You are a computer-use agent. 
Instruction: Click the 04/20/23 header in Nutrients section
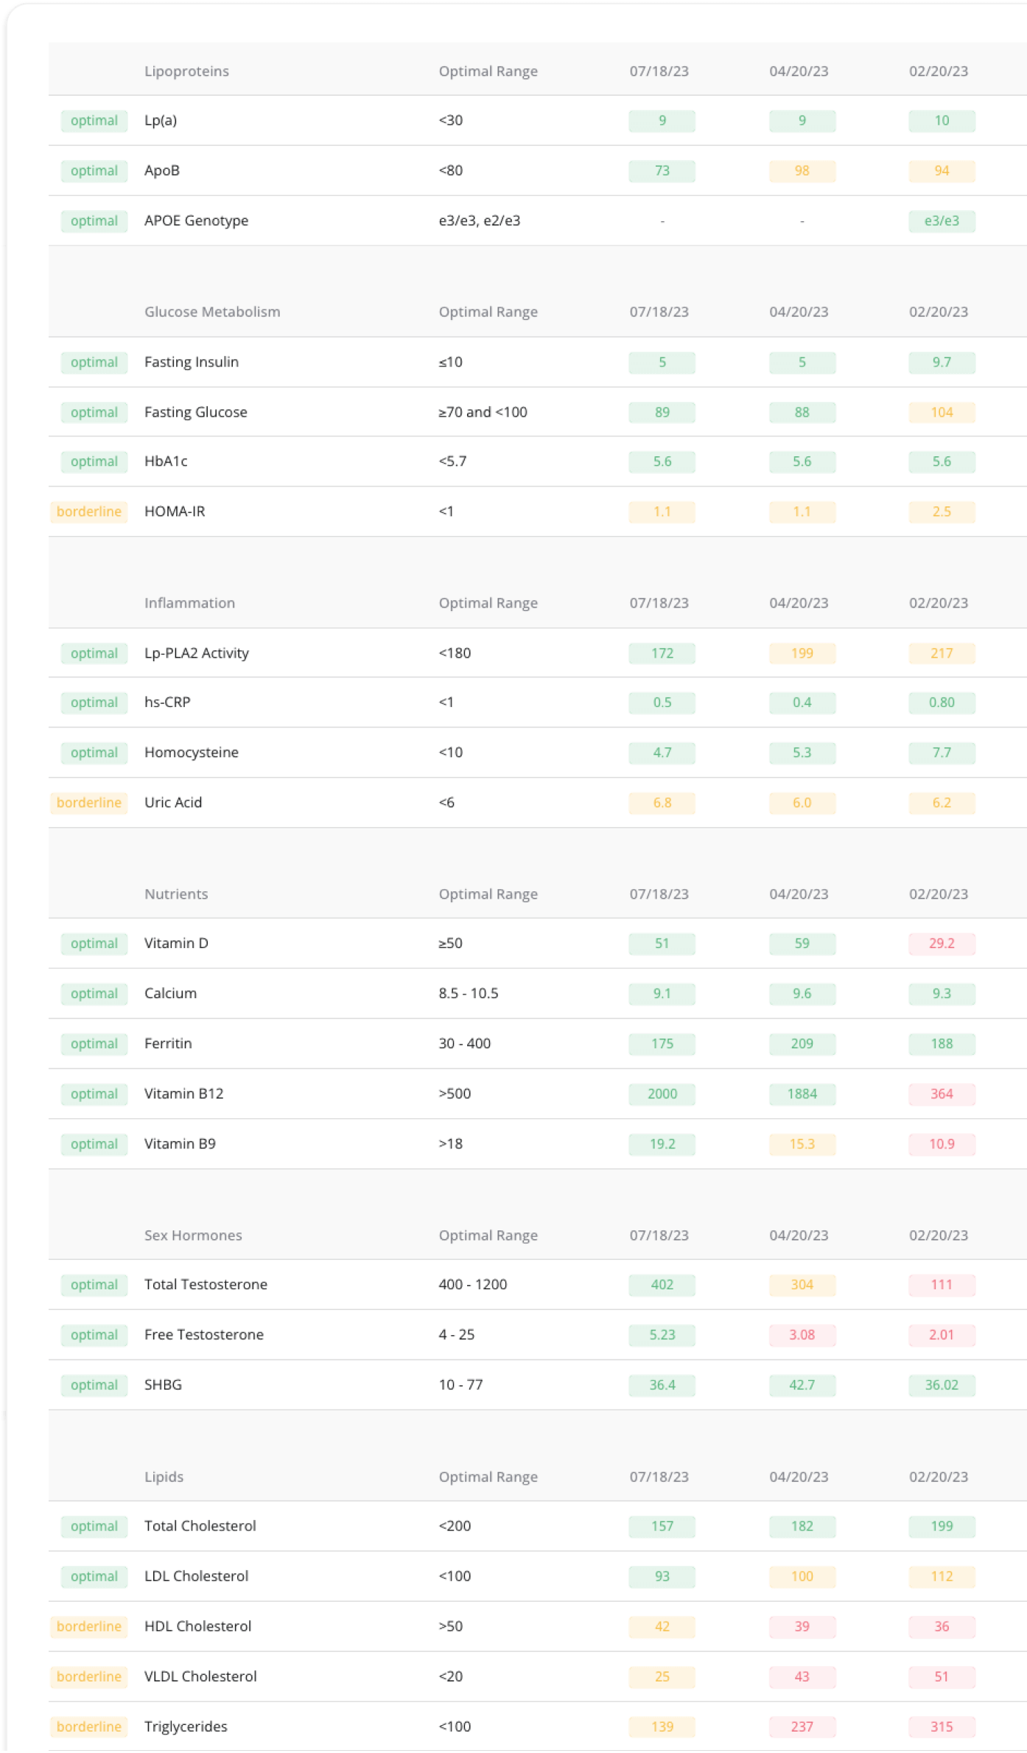pyautogui.click(x=799, y=894)
